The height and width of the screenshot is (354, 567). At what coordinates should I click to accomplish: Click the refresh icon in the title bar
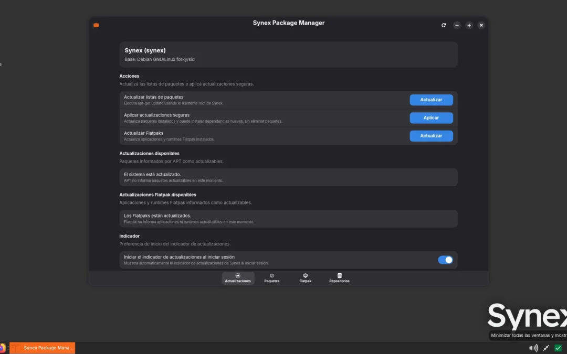pos(444,25)
